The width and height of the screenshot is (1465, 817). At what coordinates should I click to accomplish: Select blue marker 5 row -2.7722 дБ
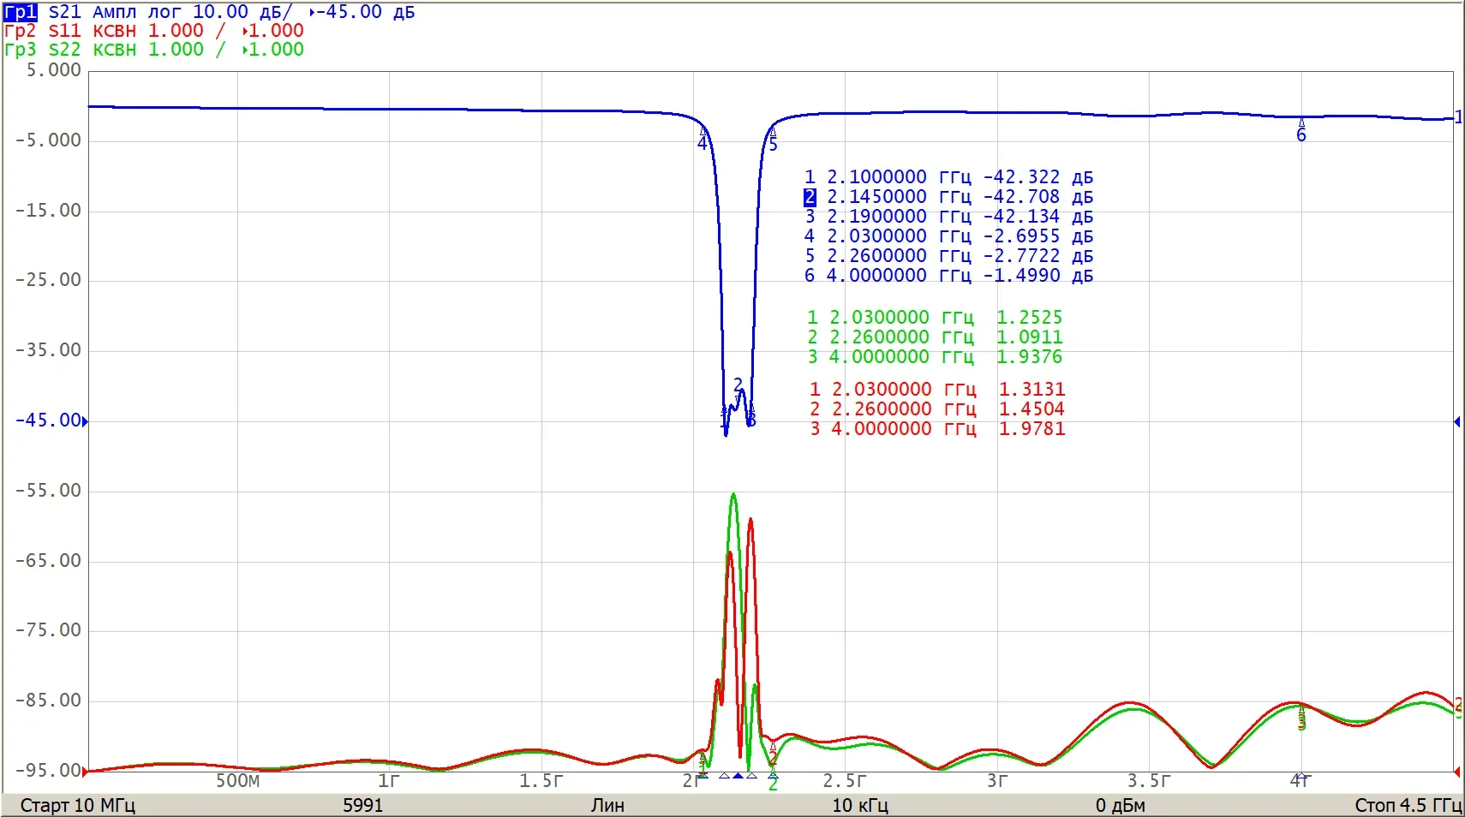coord(948,256)
